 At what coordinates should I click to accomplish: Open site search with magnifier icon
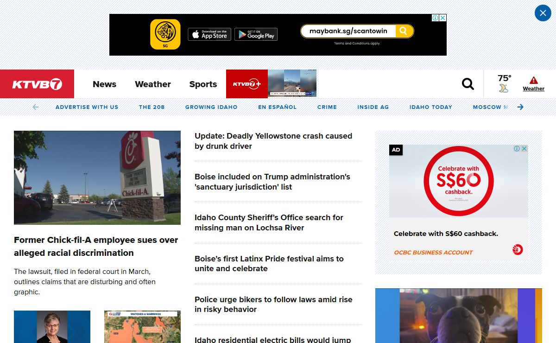468,84
